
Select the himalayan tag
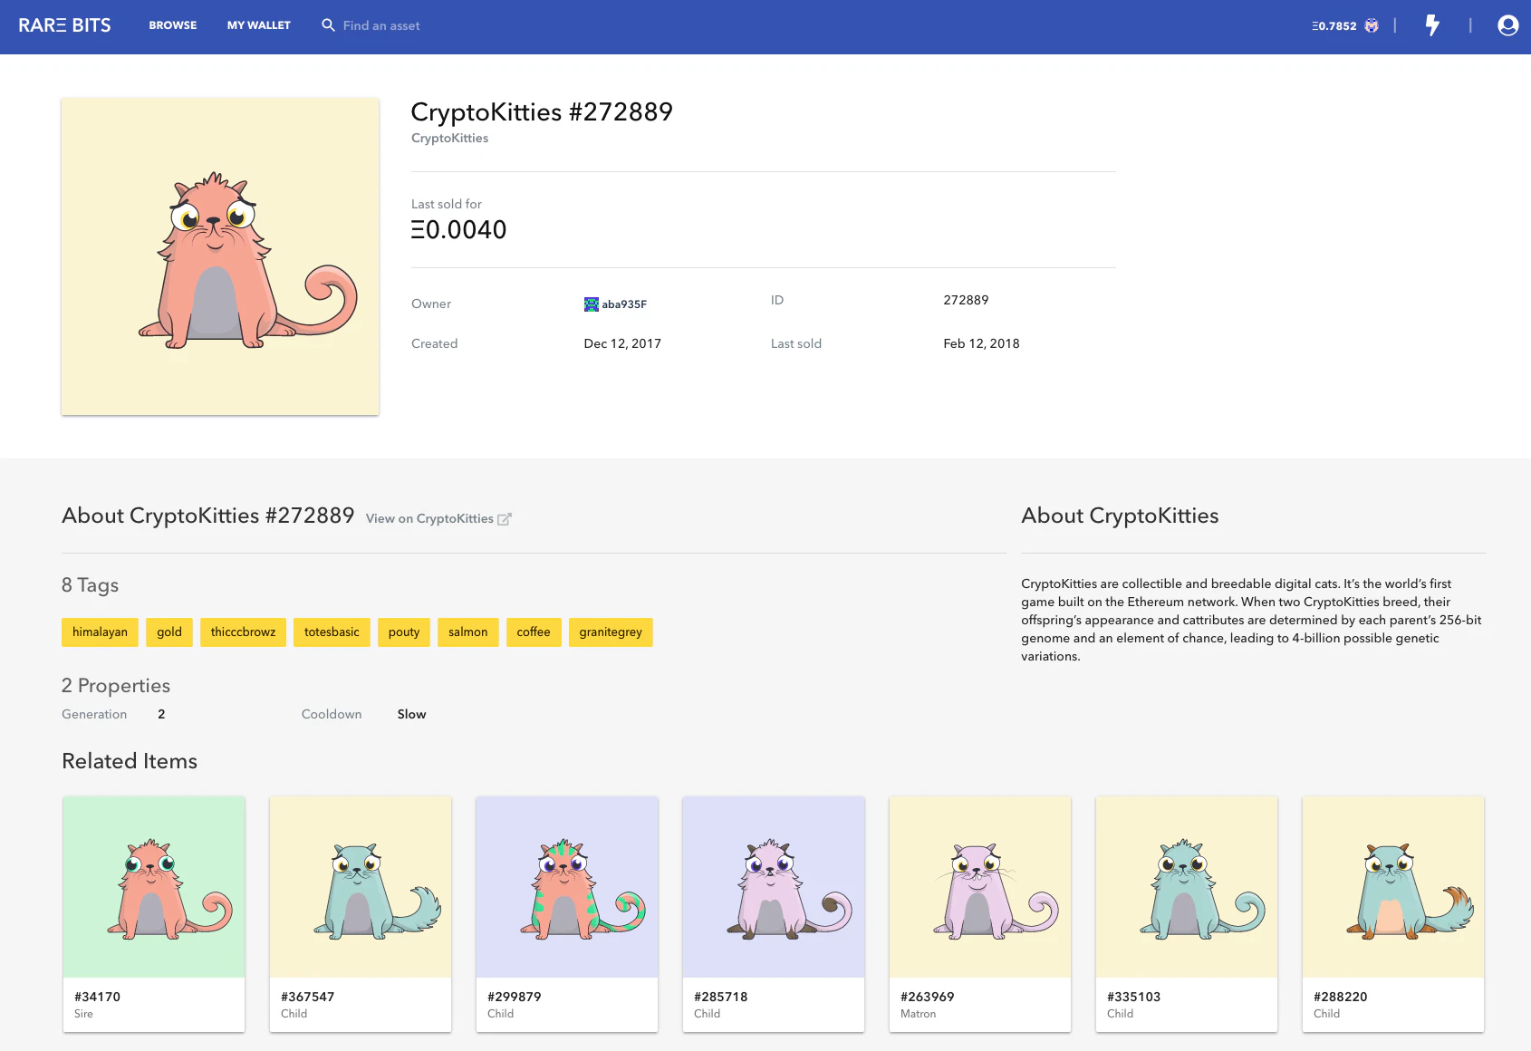click(x=100, y=632)
